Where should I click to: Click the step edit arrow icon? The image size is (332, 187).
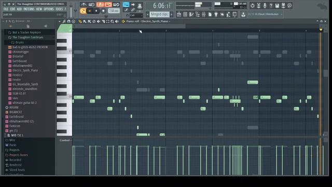coord(133,5)
